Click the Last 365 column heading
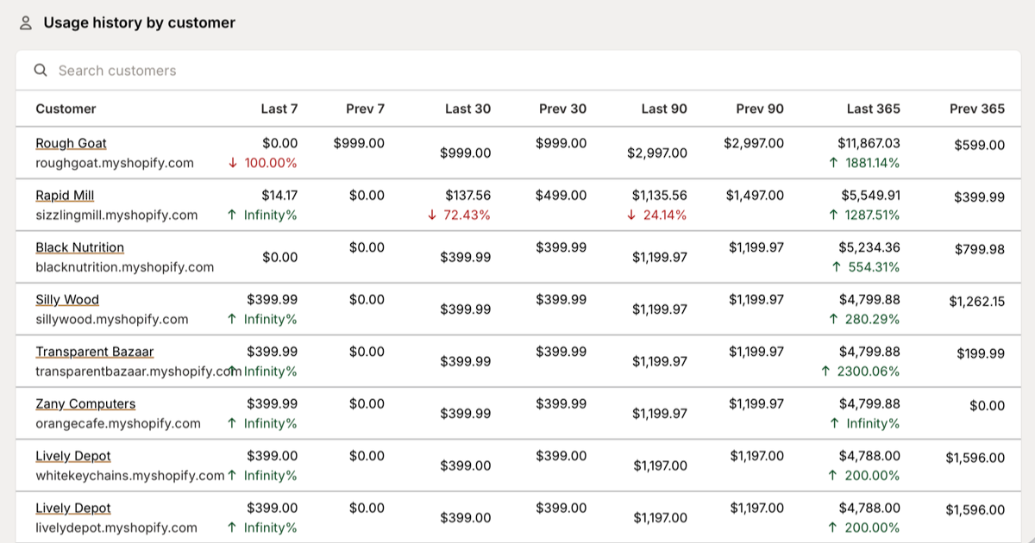Viewport: 1035px width, 543px height. 872,109
